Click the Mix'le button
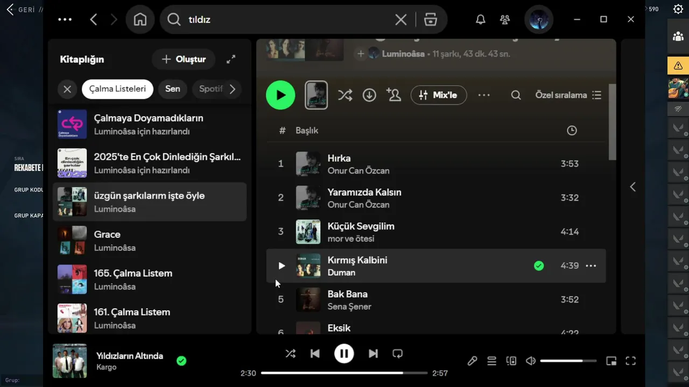Screen dimensions: 689x387 pos(439,95)
